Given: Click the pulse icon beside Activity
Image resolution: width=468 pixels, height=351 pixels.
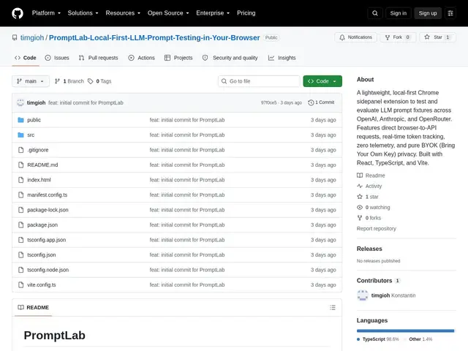Looking at the screenshot, I should [360, 186].
